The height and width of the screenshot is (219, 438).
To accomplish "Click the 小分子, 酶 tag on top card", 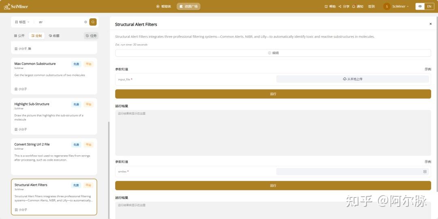I will point(23,49).
